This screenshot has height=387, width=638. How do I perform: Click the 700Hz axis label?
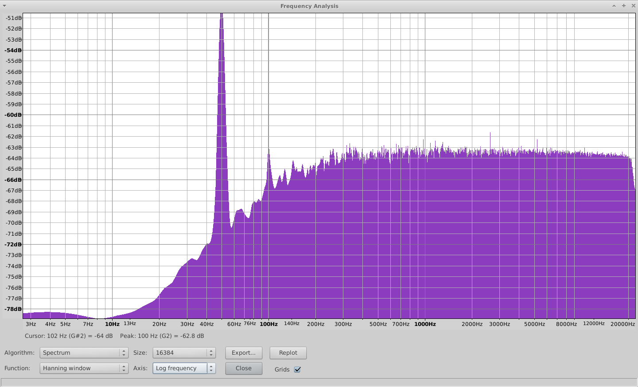[401, 324]
